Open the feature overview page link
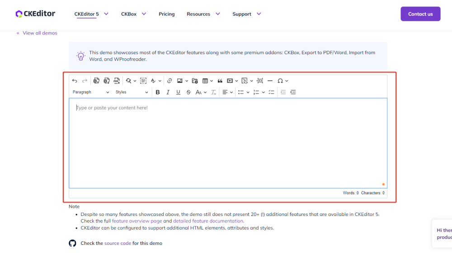The image size is (452, 253). pos(137,221)
